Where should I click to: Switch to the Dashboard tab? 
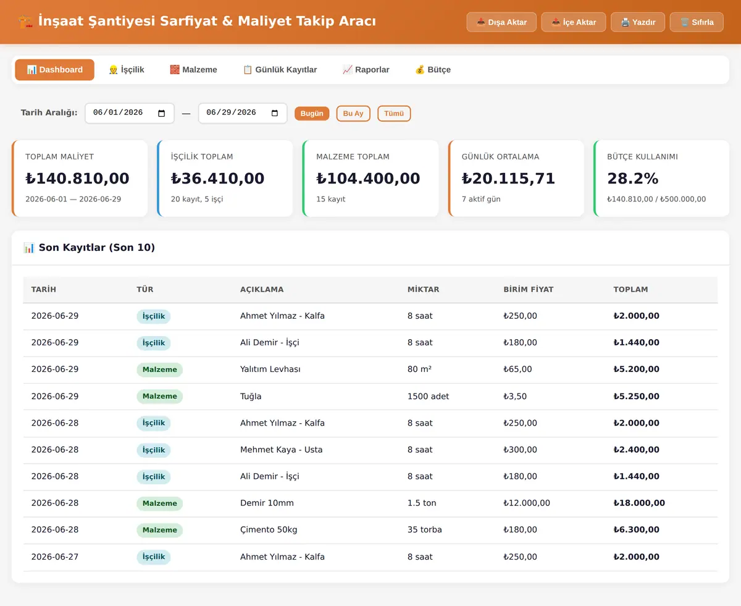[x=54, y=70]
